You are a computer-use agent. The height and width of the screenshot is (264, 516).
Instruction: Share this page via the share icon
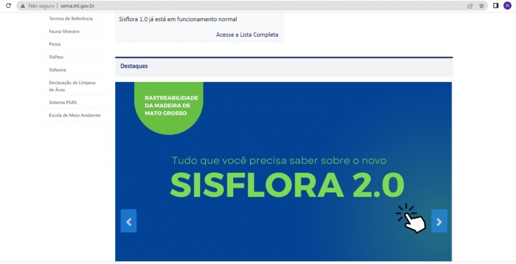[470, 6]
